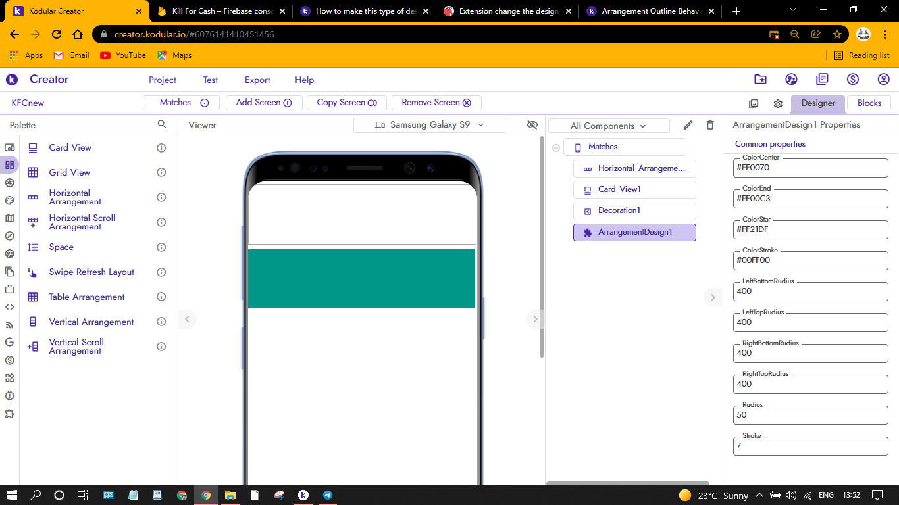Image resolution: width=899 pixels, height=505 pixels.
Task: Open the starred folder icon in header
Action: [760, 80]
